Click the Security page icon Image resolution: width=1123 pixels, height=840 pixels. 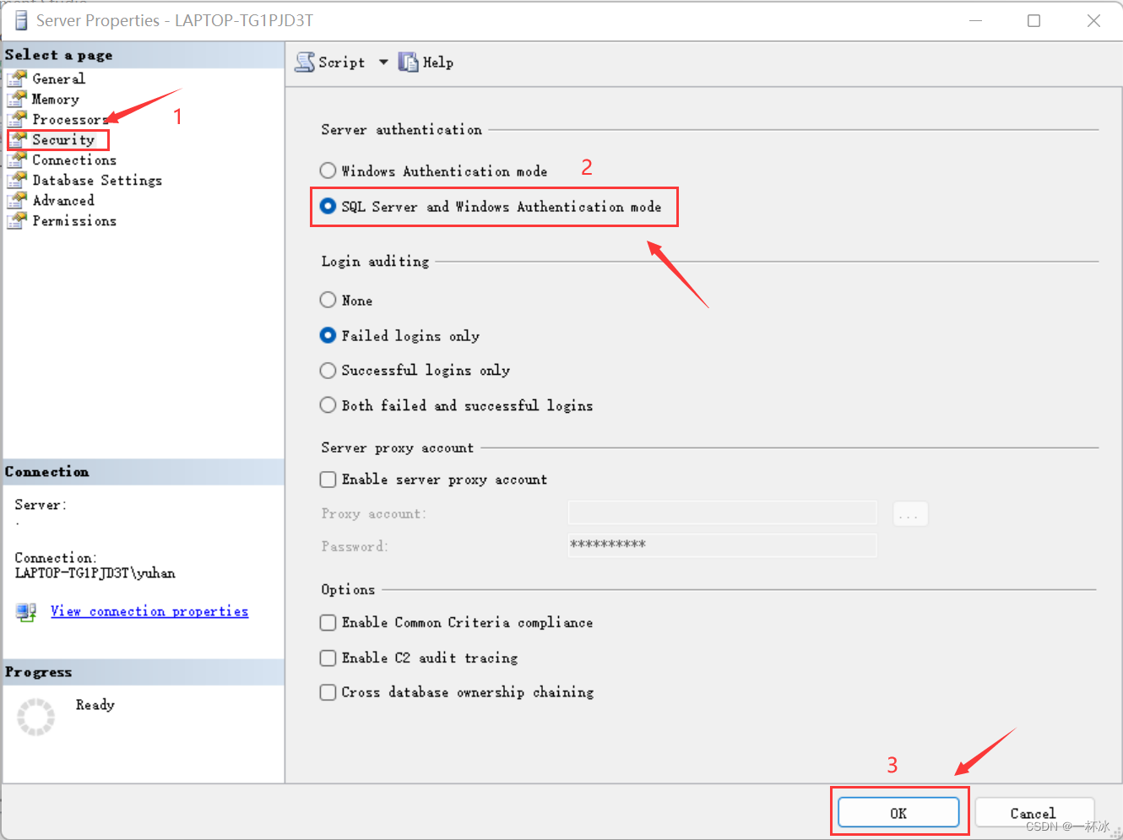[x=19, y=139]
